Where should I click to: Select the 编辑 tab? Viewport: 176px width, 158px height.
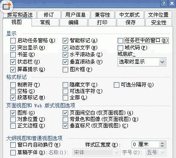[74, 23]
